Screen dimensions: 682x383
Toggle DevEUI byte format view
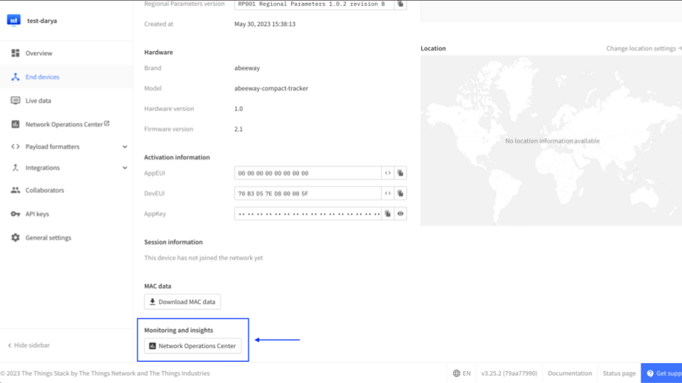(x=388, y=194)
